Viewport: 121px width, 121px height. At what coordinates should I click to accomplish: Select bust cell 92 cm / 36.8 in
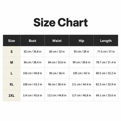(32, 52)
